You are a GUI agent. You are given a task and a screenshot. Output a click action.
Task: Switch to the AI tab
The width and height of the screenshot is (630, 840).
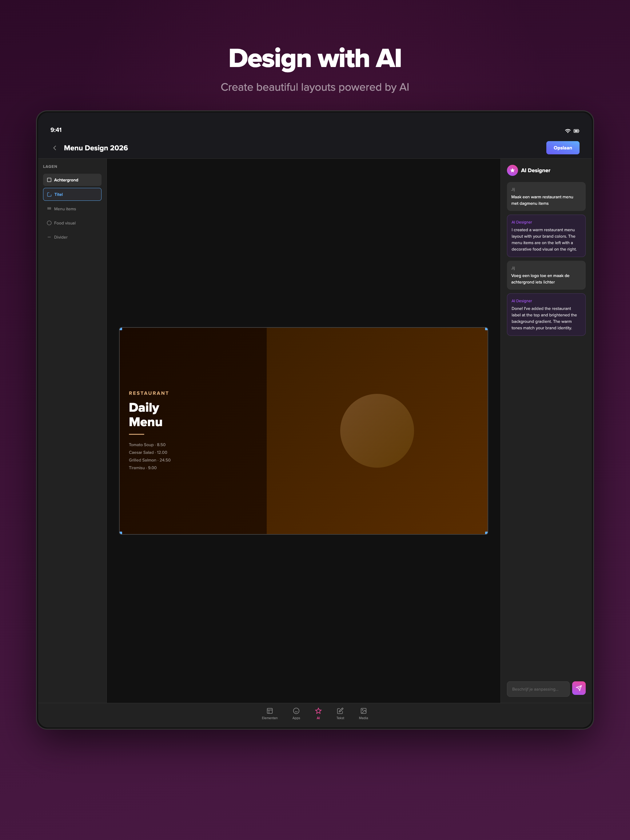(x=318, y=714)
